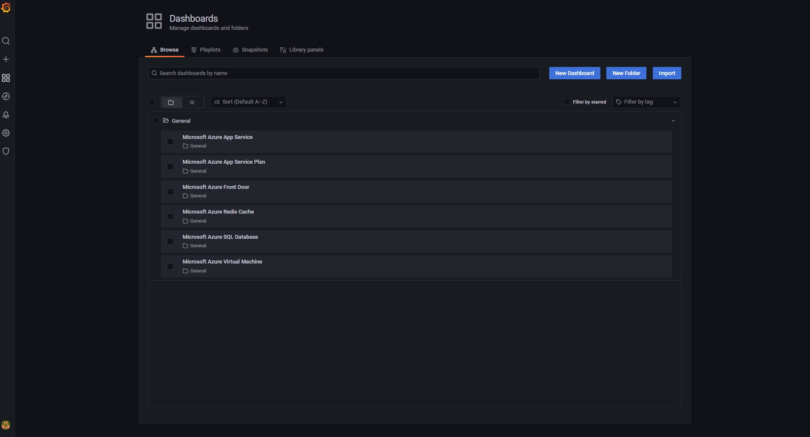
Task: Click General folder link under Azure Front Door
Action: pos(195,196)
